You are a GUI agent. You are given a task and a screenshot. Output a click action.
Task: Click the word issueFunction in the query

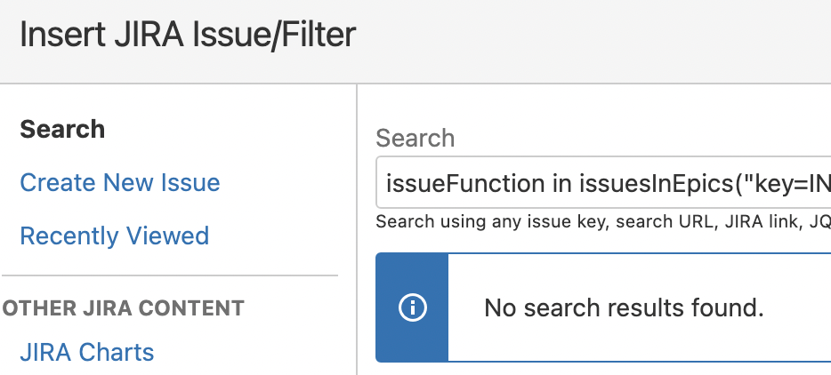(465, 184)
